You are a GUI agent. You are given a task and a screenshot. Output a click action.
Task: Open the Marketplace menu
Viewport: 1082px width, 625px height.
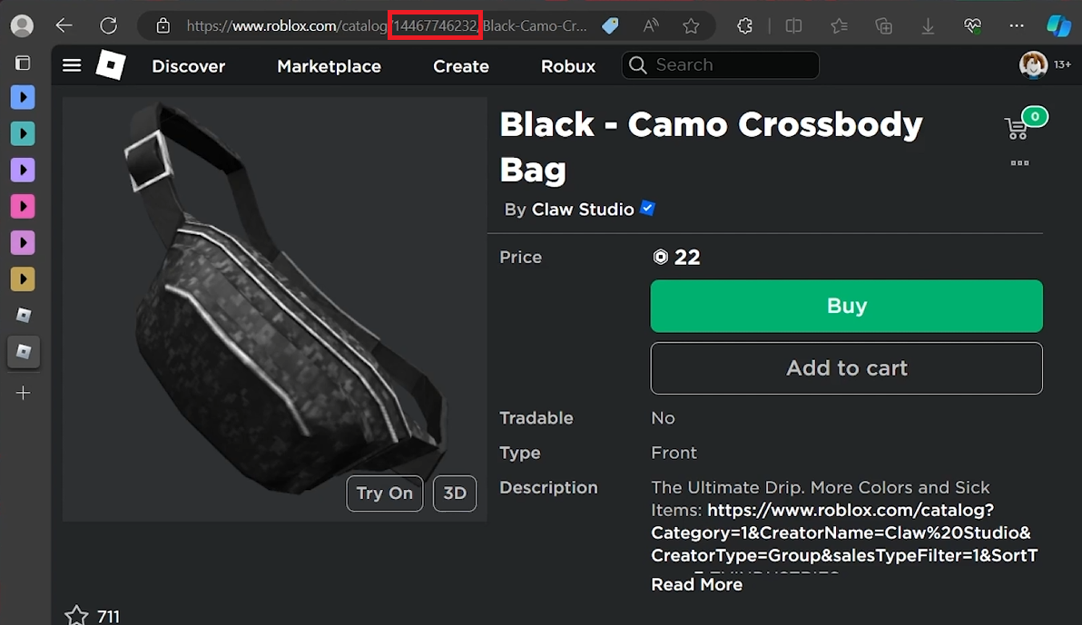(329, 65)
